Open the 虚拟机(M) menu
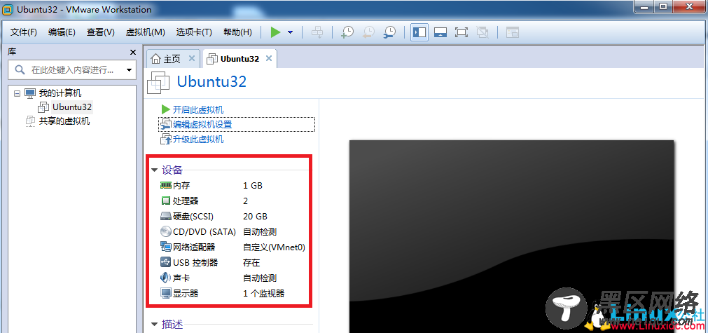This screenshot has height=333, width=708. tap(146, 32)
